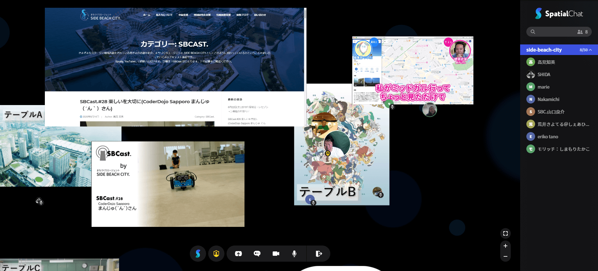Click the eriko tano avatar icon
The width and height of the screenshot is (598, 271).
(x=531, y=137)
